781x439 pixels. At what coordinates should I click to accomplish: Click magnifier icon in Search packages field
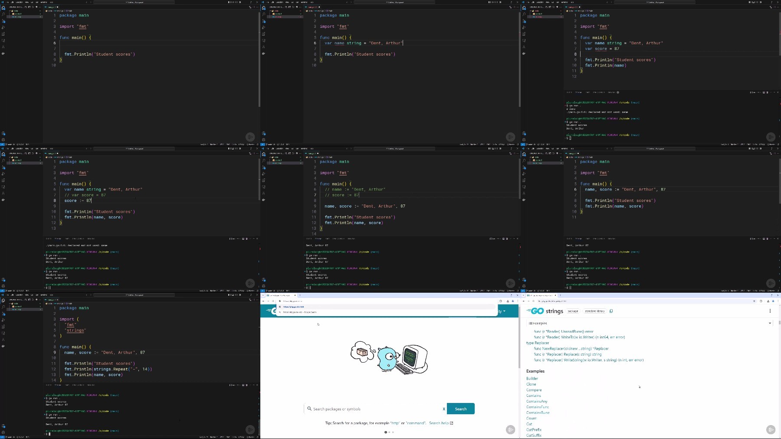tap(309, 409)
